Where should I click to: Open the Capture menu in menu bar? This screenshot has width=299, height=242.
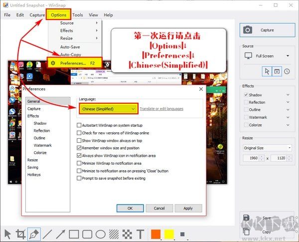click(37, 15)
